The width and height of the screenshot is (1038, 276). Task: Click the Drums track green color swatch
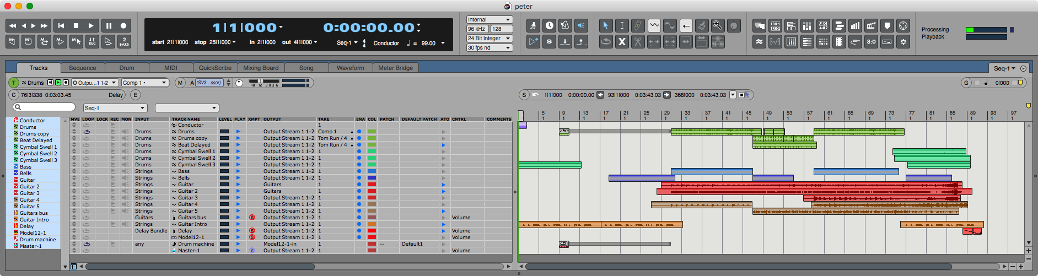(372, 132)
